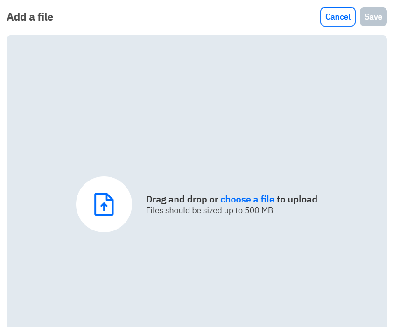
Task: Select the file-with-arrow upload icon
Action: tap(104, 204)
